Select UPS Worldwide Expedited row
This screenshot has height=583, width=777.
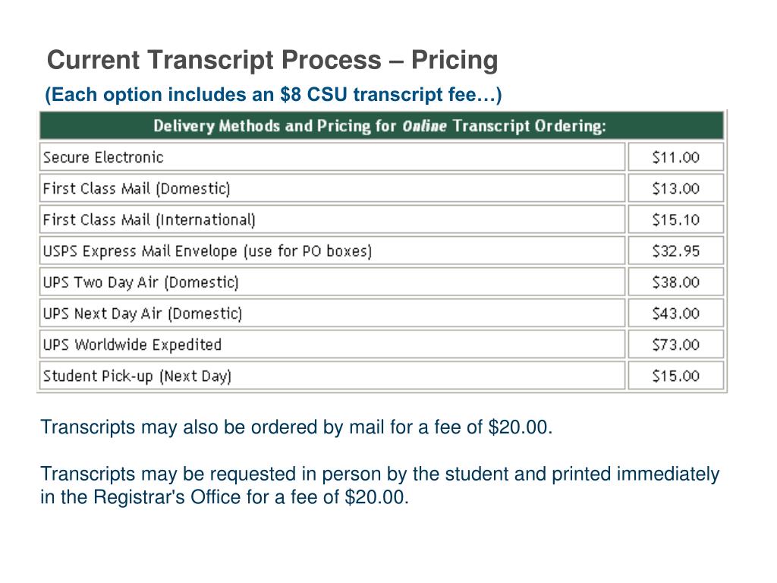click(x=132, y=345)
